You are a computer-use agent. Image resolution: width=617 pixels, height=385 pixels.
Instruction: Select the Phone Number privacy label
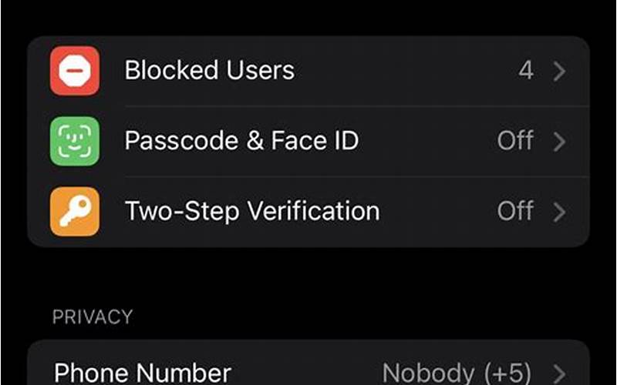tap(142, 373)
